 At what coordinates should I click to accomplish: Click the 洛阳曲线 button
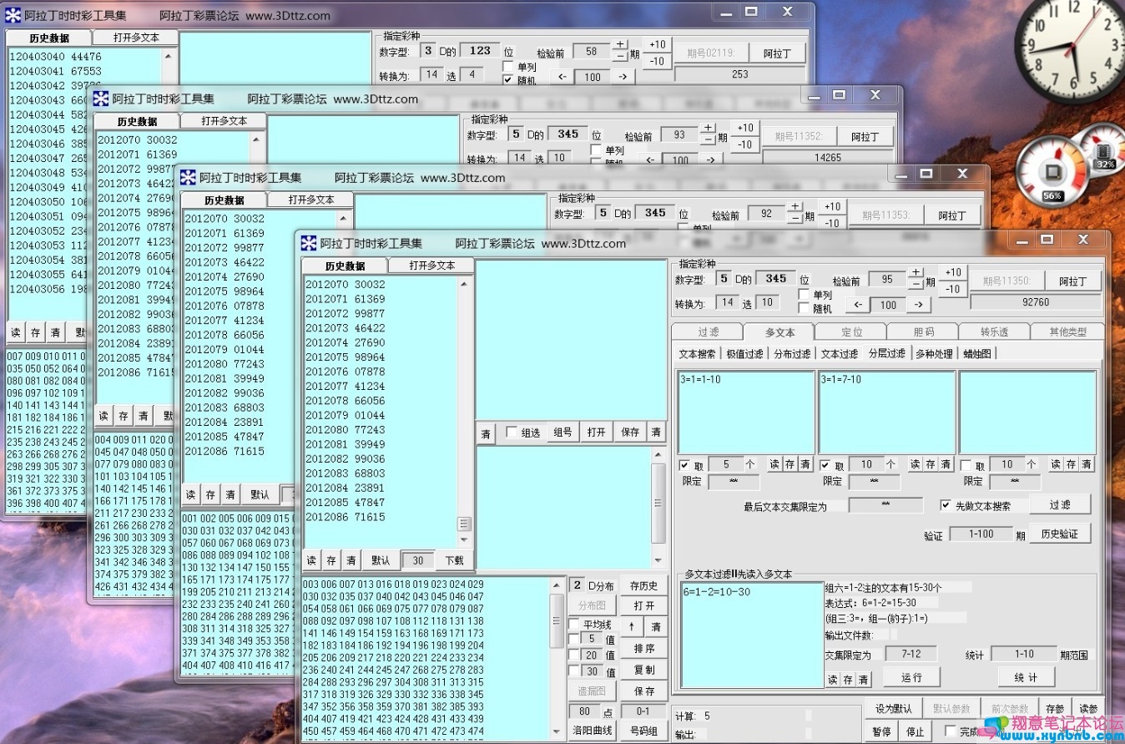coord(593,731)
